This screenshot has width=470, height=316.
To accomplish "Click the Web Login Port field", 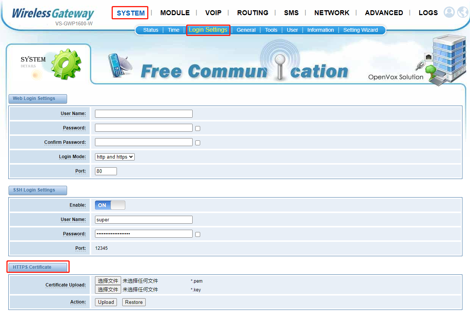I will coord(106,171).
